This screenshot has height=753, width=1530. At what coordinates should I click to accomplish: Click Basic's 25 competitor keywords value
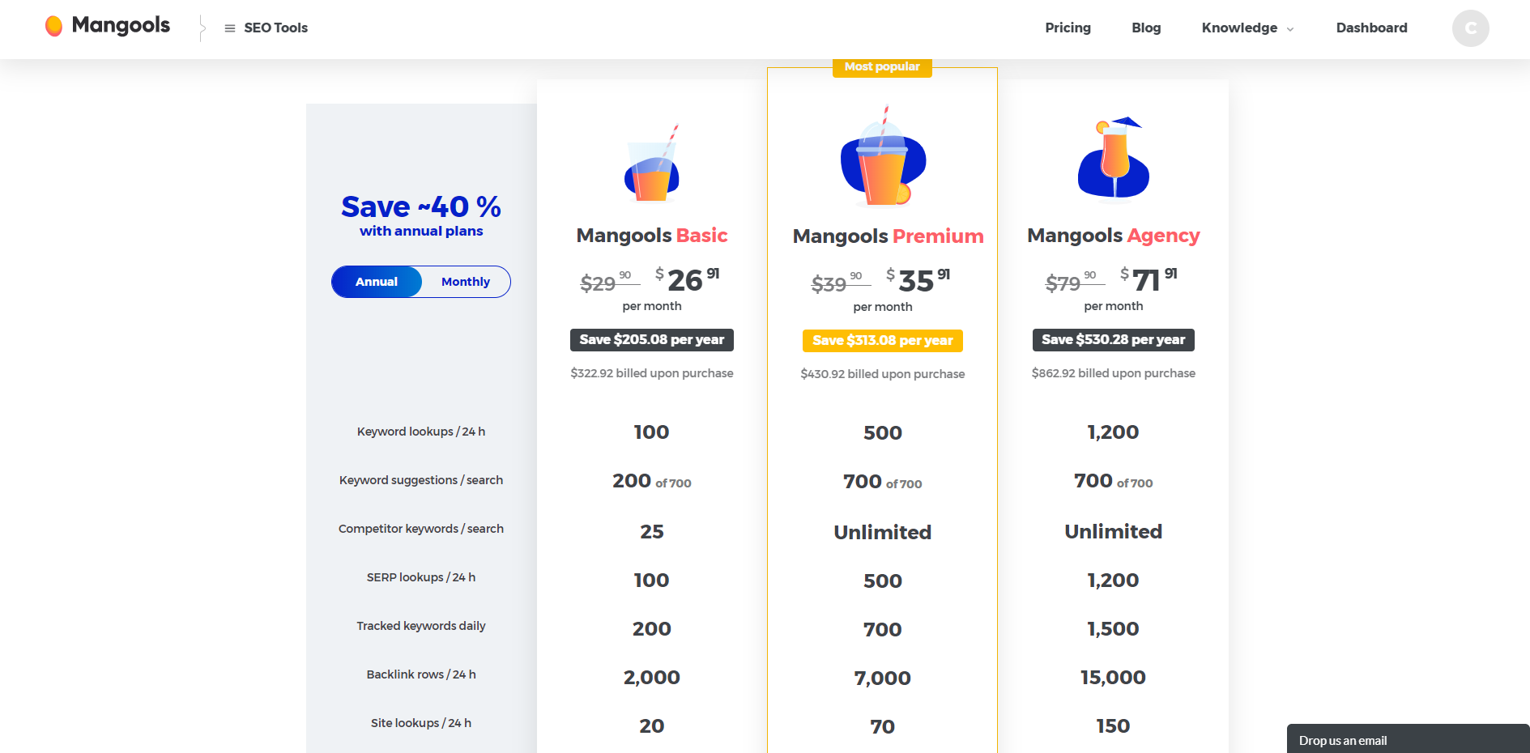652,532
